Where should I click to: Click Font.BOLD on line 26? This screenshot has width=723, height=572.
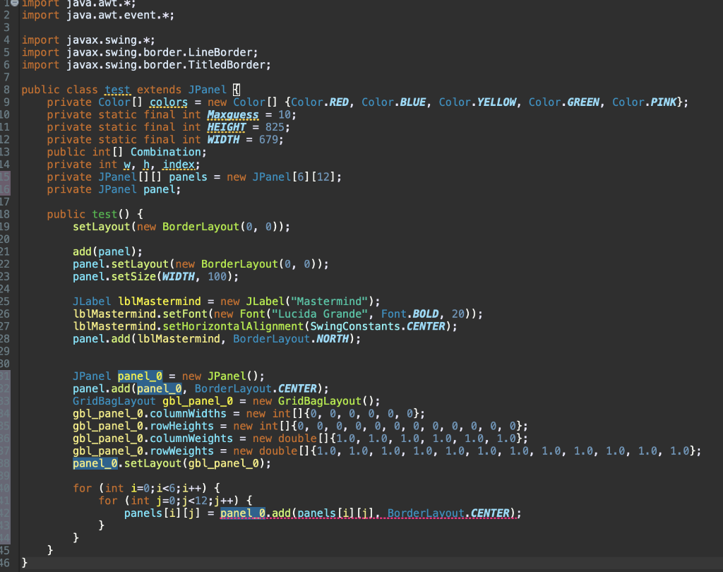pos(413,313)
